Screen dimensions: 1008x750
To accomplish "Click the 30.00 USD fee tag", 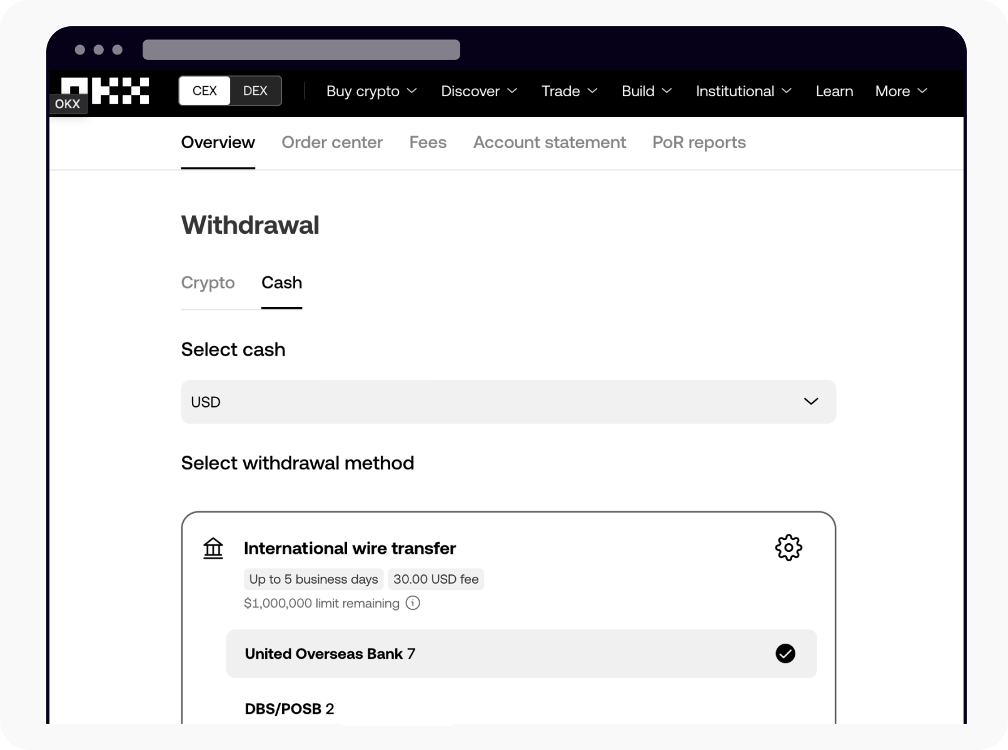I will tap(436, 579).
